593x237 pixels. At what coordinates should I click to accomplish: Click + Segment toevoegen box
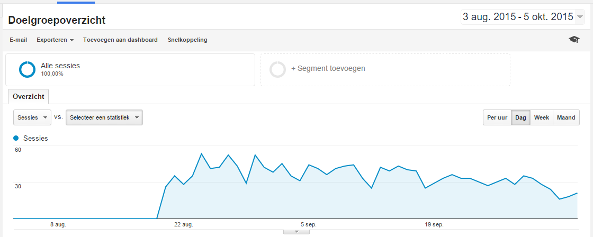pyautogui.click(x=385, y=69)
